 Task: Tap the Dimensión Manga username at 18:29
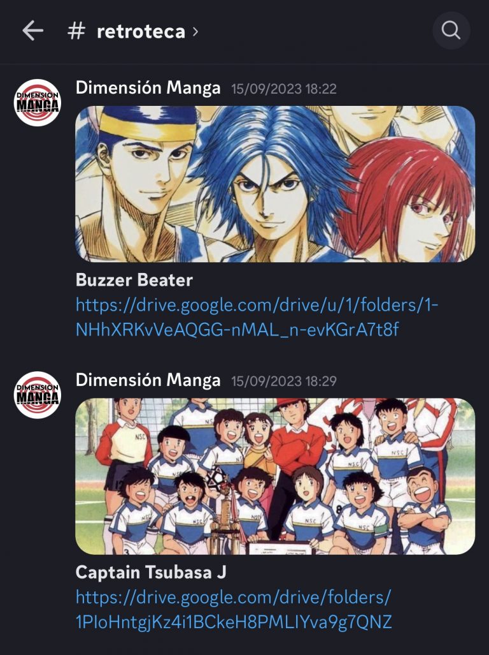point(148,380)
